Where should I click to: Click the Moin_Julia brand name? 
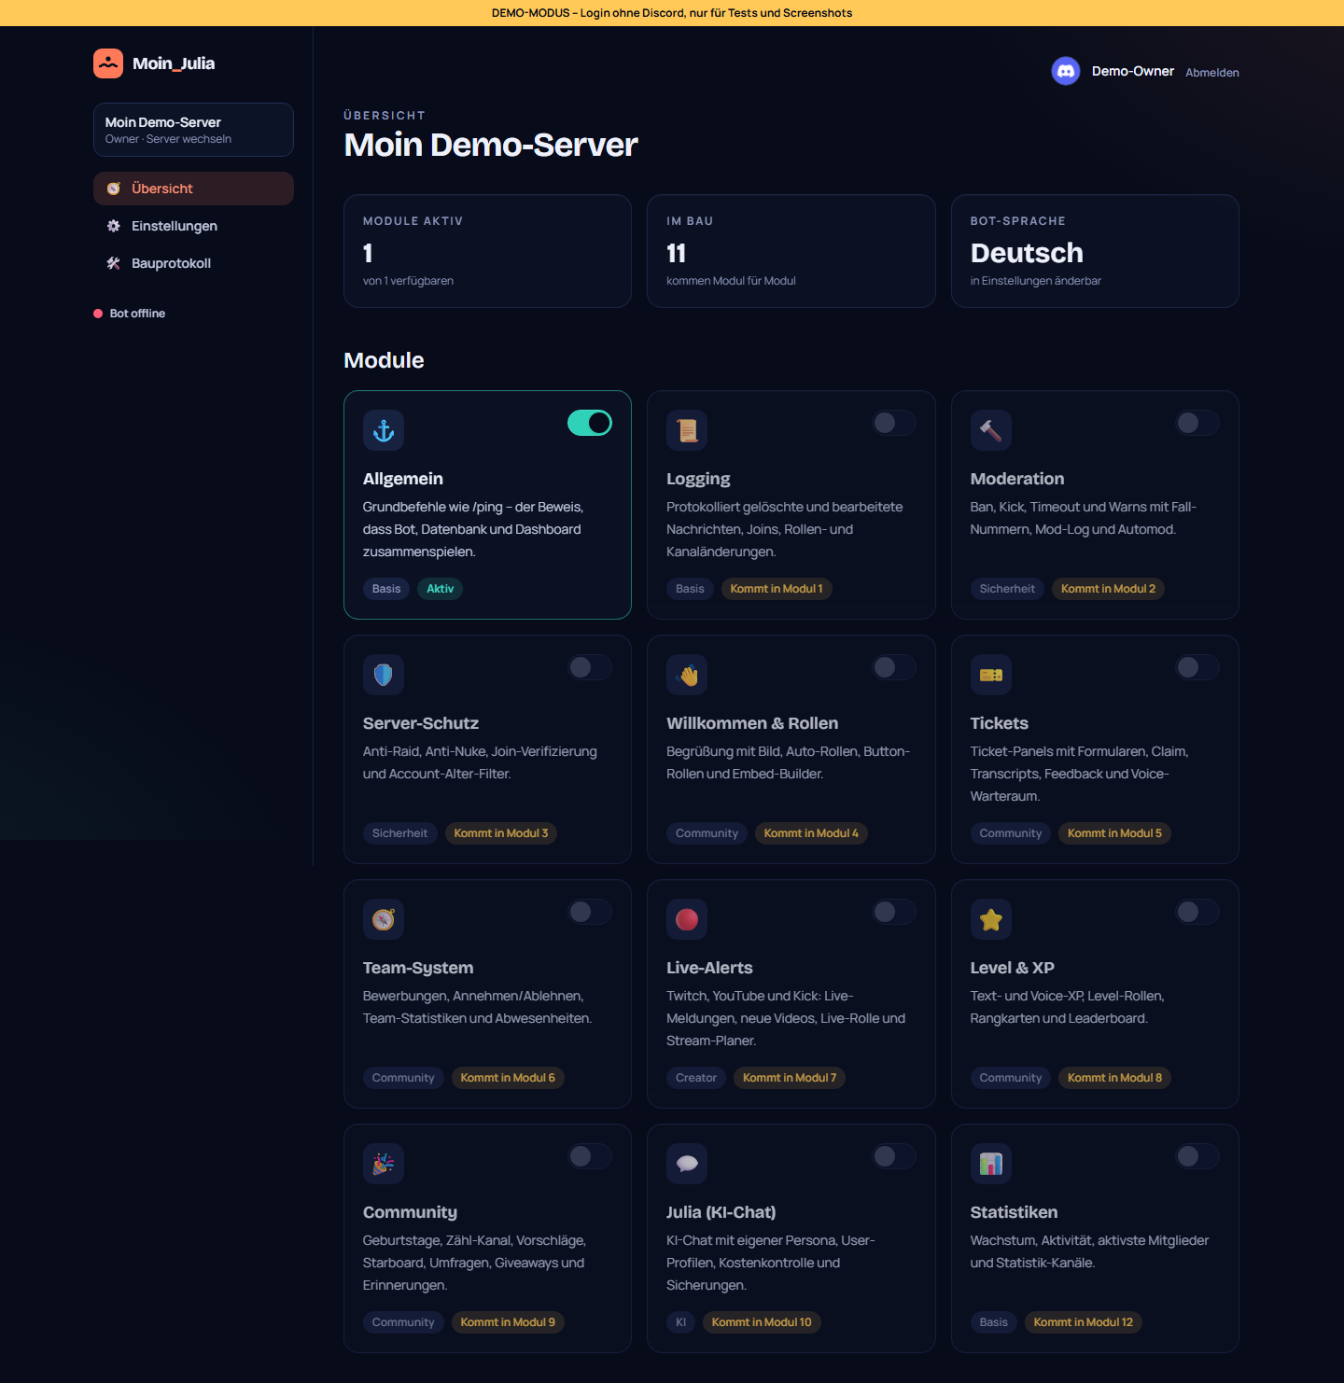(x=174, y=63)
